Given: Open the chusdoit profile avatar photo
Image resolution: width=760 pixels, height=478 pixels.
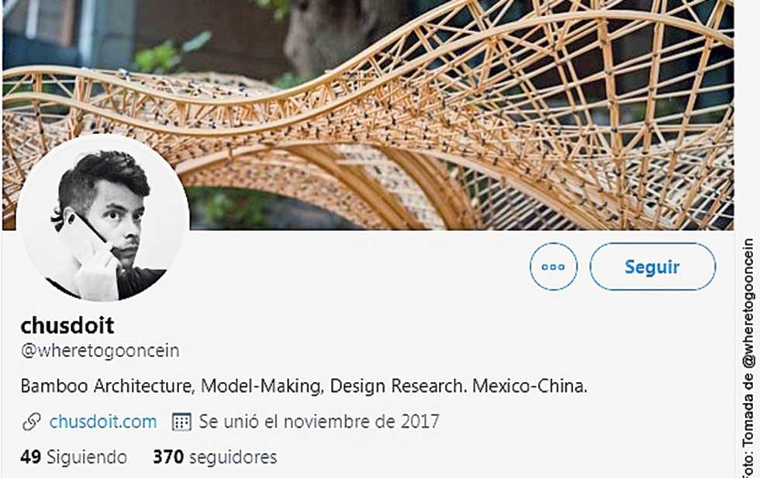Looking at the screenshot, I should click(103, 219).
